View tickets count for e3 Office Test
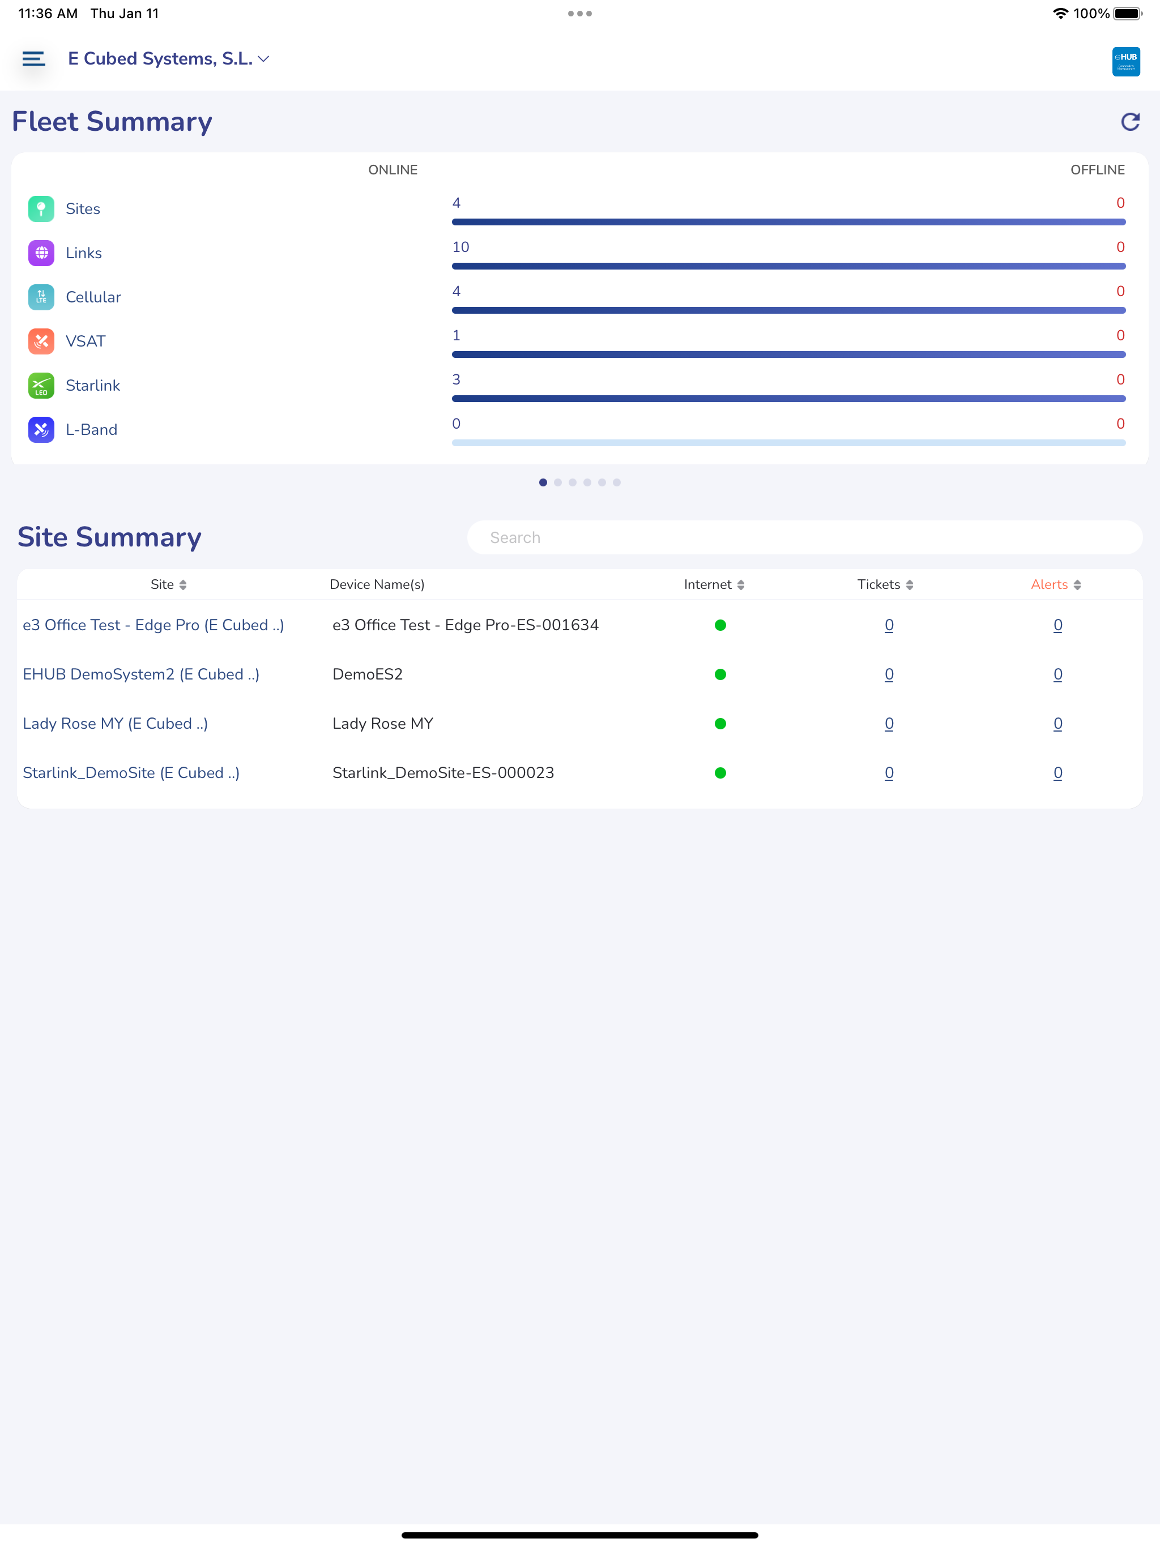1160x1547 pixels. (x=889, y=625)
